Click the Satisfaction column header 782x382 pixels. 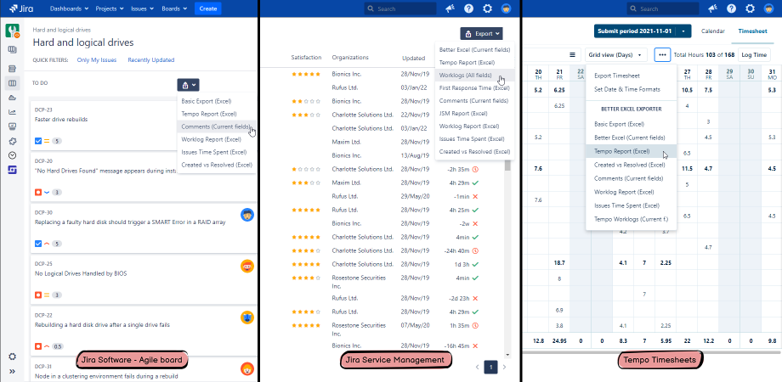coord(306,58)
